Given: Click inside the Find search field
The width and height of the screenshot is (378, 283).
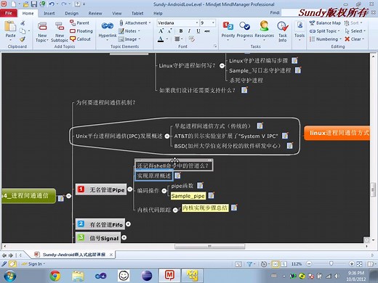Looking at the screenshot, I should click(289, 12).
